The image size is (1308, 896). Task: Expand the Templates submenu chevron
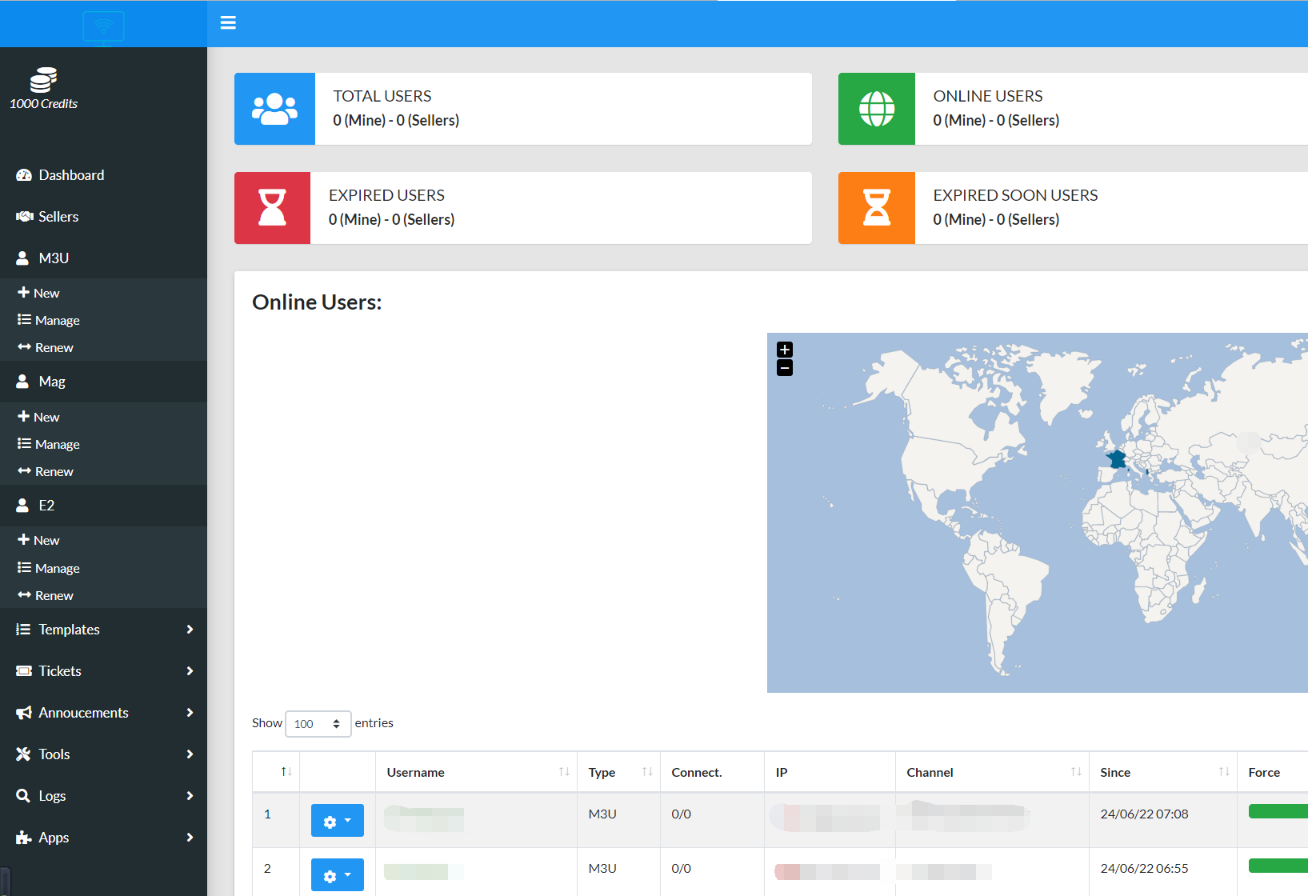click(190, 630)
